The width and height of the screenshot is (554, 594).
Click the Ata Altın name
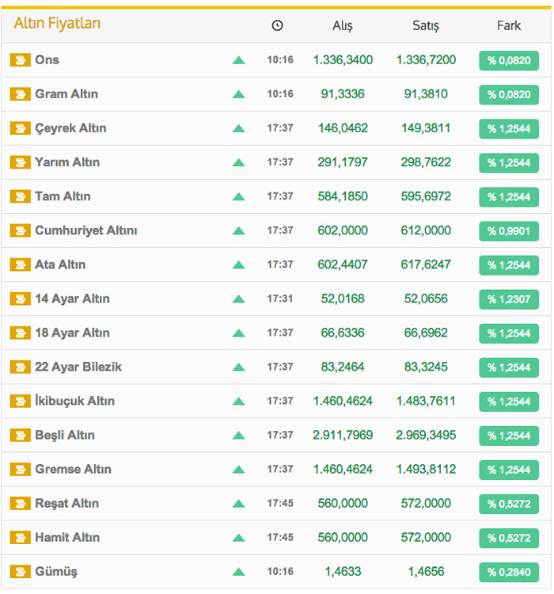coord(60,265)
